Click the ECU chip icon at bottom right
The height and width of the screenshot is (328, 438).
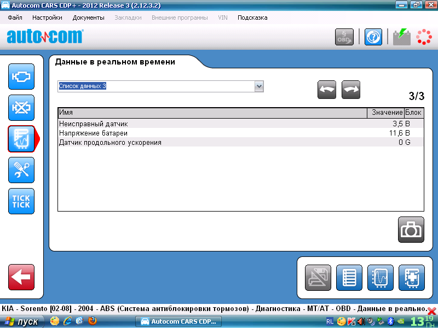[412, 278]
